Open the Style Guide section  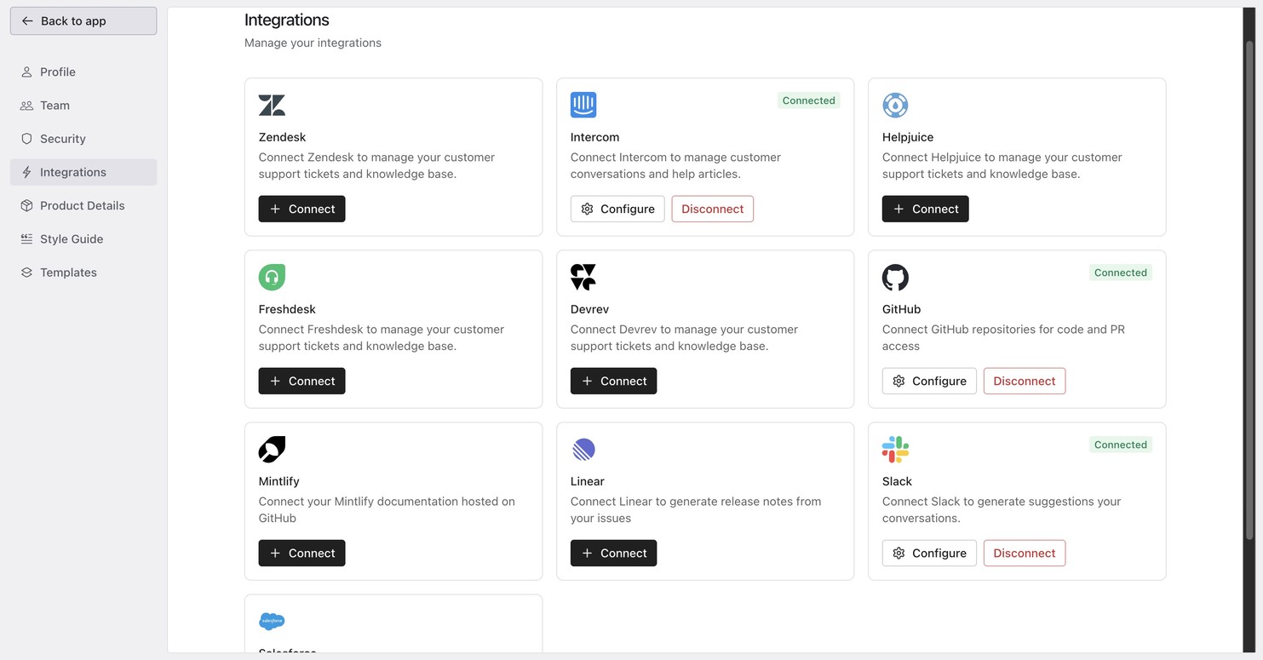(83, 239)
